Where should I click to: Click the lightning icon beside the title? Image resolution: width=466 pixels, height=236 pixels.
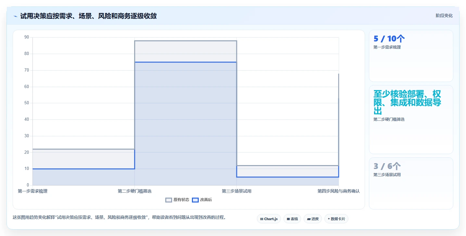pyautogui.click(x=15, y=16)
